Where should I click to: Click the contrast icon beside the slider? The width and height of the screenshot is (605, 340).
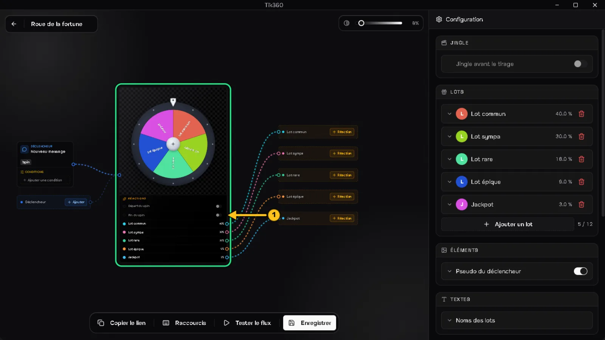tap(346, 23)
